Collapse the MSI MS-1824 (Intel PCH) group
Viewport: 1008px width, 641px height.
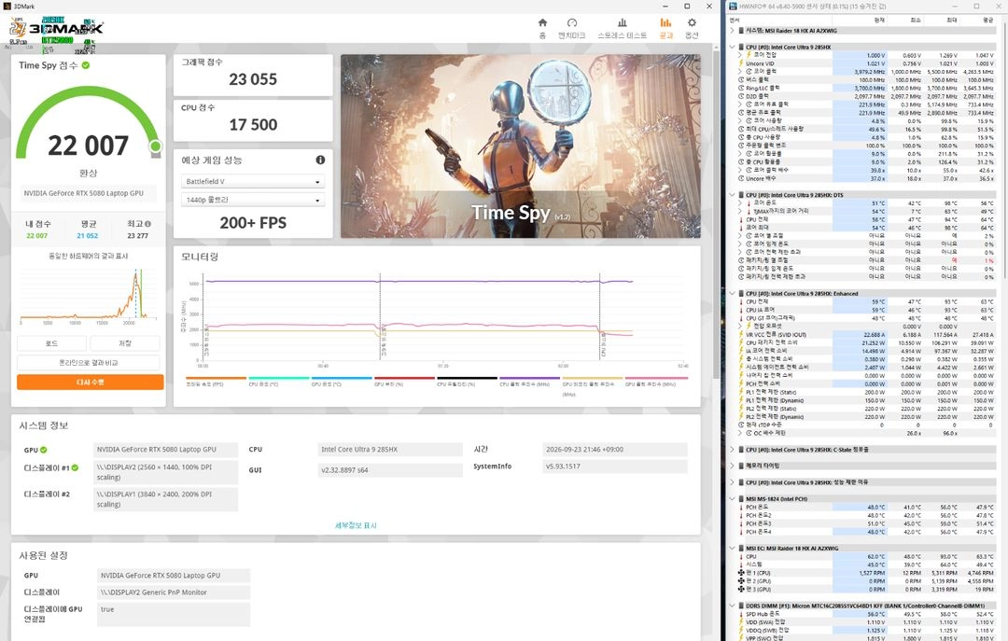pos(733,498)
